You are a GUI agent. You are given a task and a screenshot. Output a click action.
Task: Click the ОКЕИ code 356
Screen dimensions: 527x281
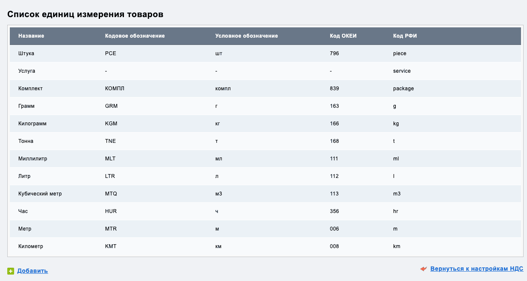334,211
